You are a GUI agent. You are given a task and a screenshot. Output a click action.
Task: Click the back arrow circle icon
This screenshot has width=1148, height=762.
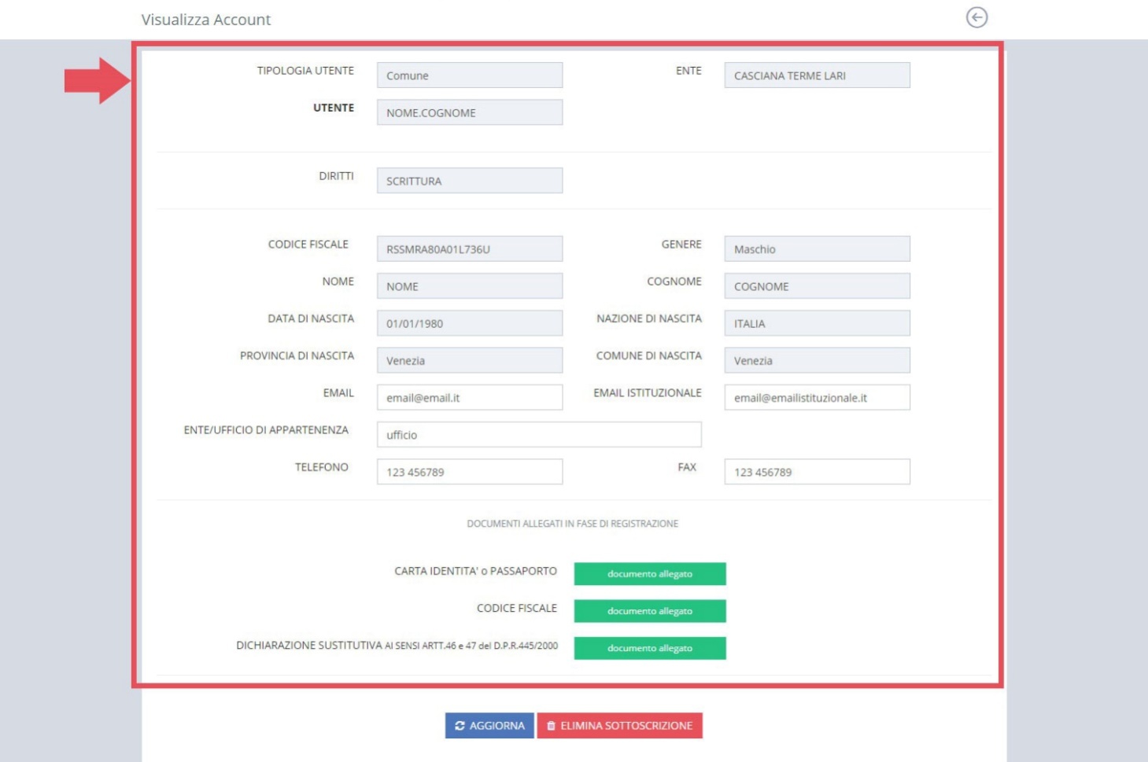coord(976,17)
